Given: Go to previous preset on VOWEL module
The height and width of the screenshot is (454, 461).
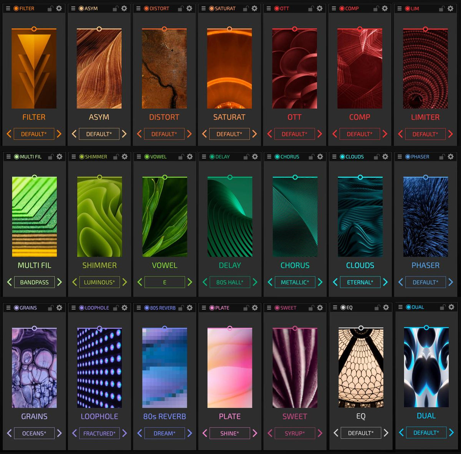Looking at the screenshot, I should point(139,282).
